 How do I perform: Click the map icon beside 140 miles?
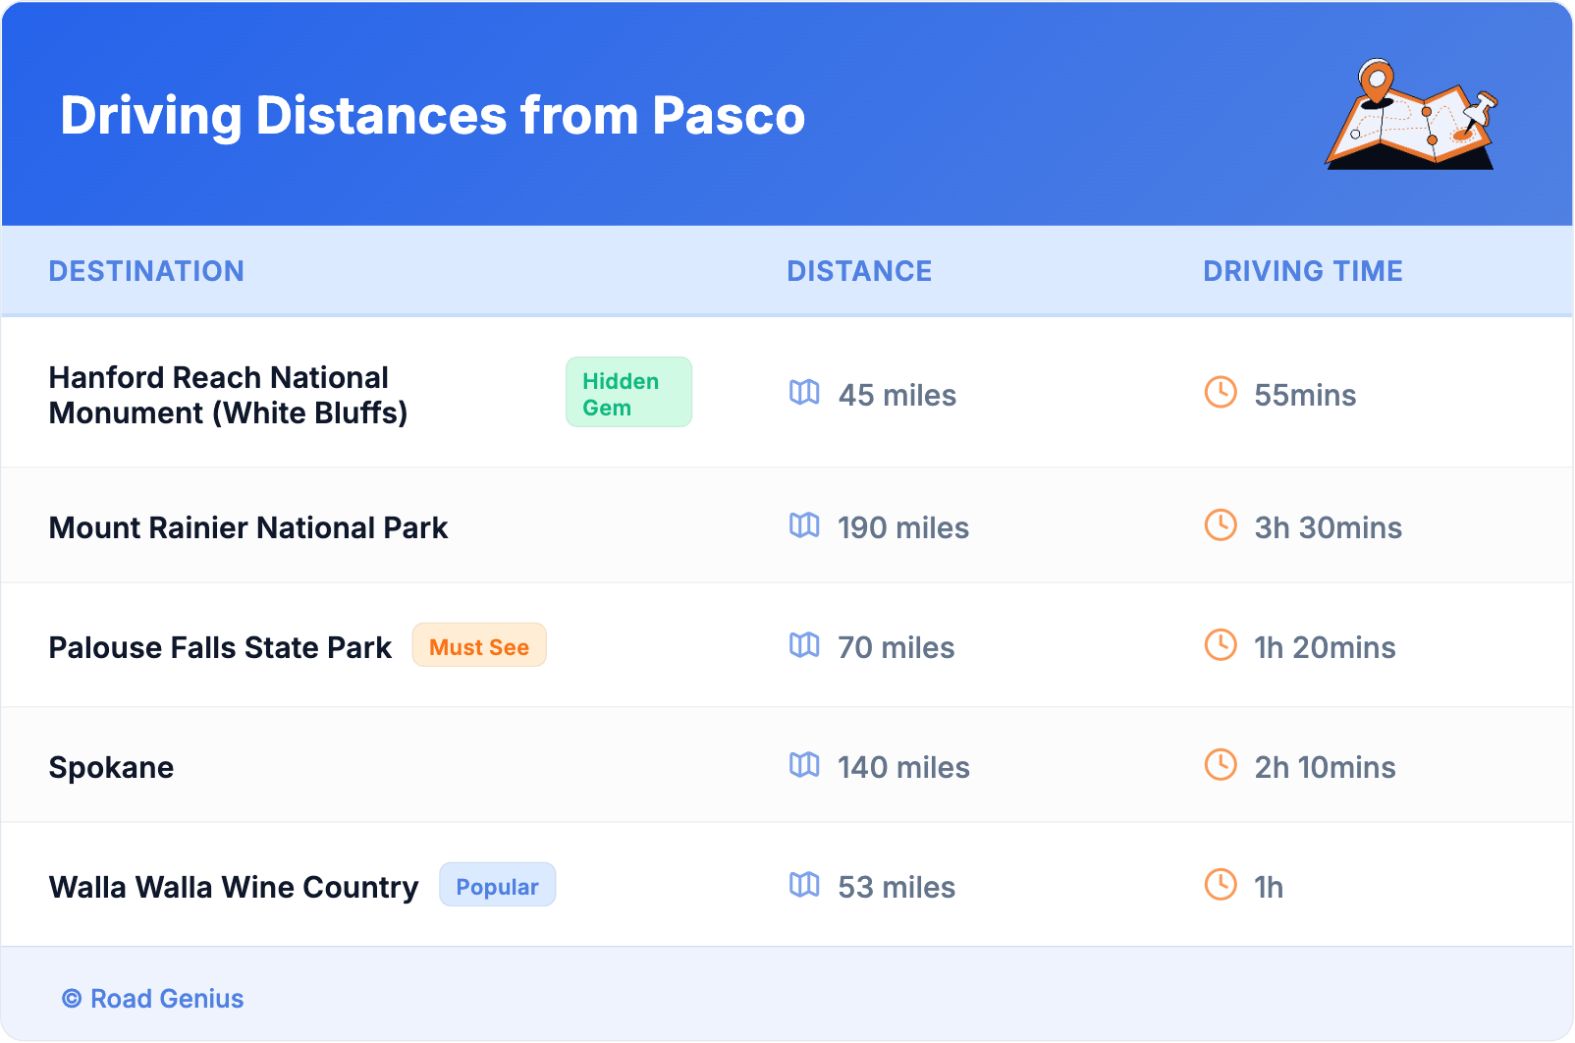[x=804, y=765]
